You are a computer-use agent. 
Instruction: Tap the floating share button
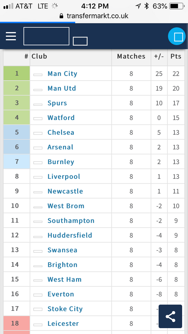click(x=170, y=316)
